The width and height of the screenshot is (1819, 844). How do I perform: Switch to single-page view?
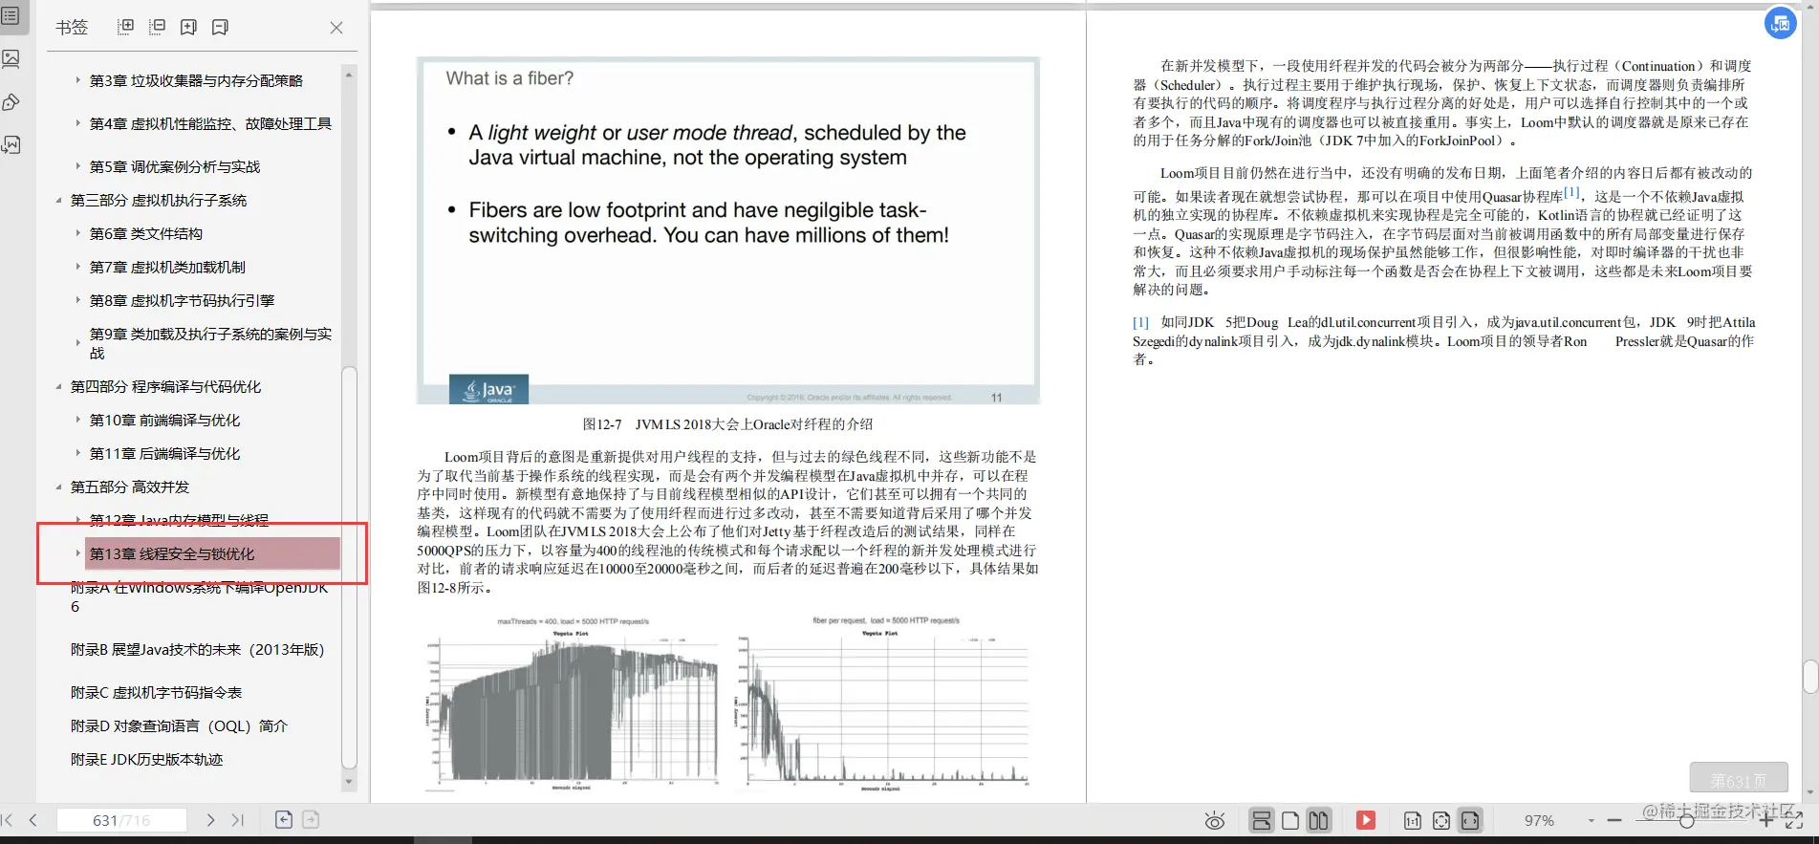coord(1290,820)
